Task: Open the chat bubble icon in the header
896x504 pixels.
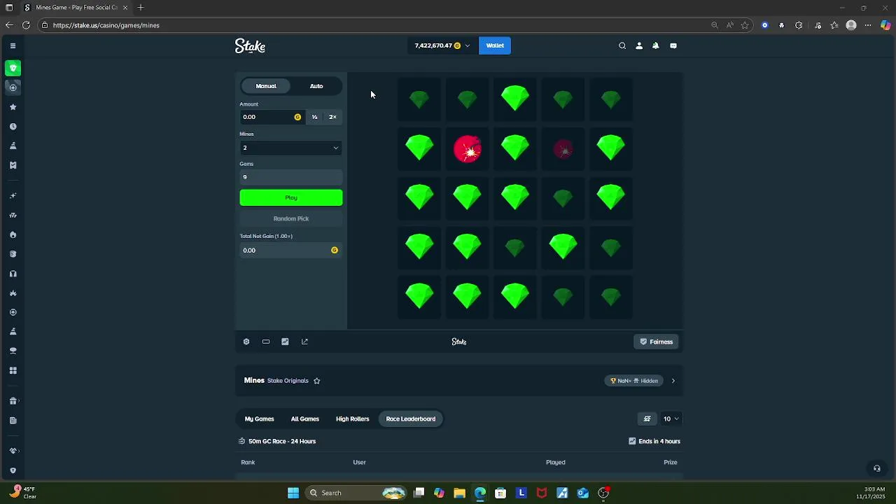Action: coord(673,45)
